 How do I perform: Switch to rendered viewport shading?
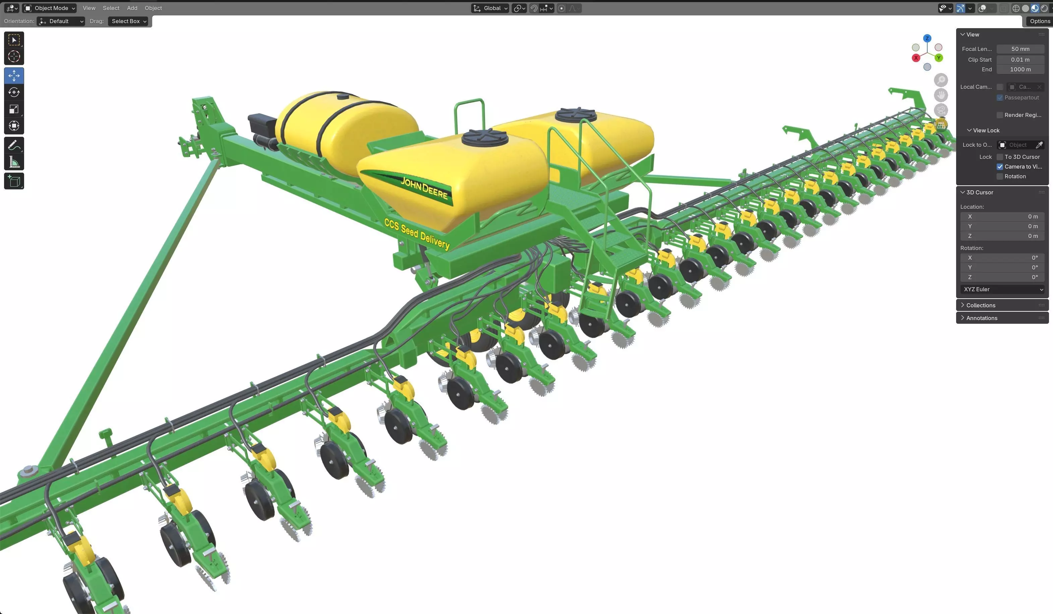1044,8
